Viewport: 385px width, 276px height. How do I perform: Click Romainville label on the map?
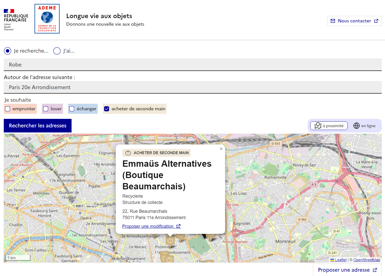[x=275, y=177]
